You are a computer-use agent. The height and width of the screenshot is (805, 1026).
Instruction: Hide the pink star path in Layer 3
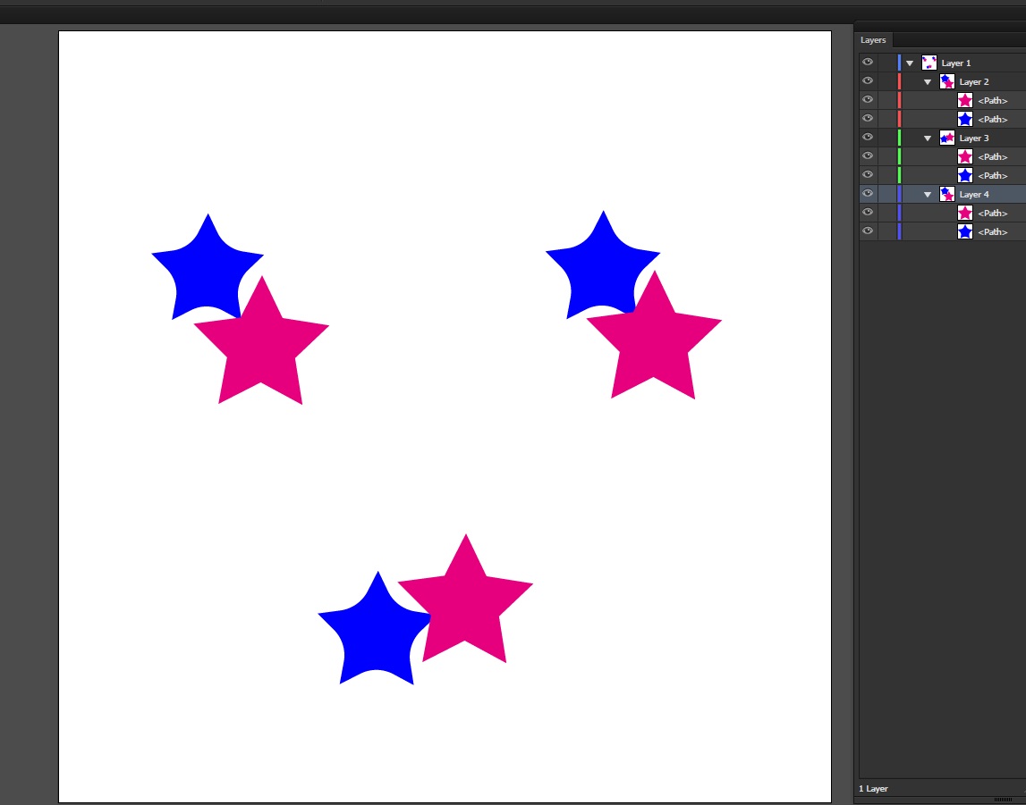pyautogui.click(x=868, y=156)
